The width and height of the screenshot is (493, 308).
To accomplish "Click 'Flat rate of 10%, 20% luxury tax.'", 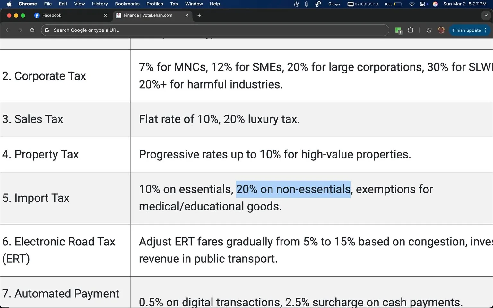I will pos(219,119).
